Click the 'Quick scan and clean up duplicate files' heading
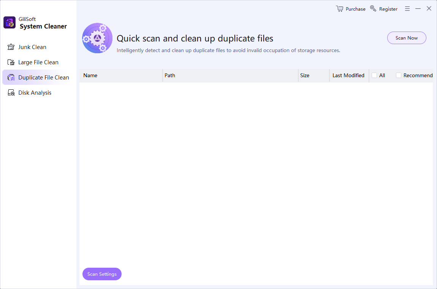This screenshot has width=437, height=289. click(x=195, y=38)
